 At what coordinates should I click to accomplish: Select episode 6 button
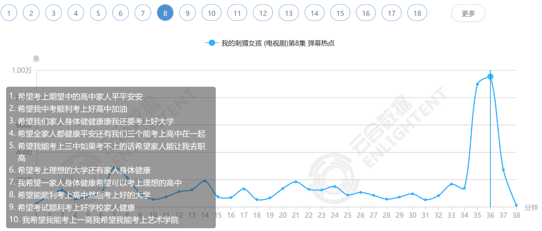point(121,13)
